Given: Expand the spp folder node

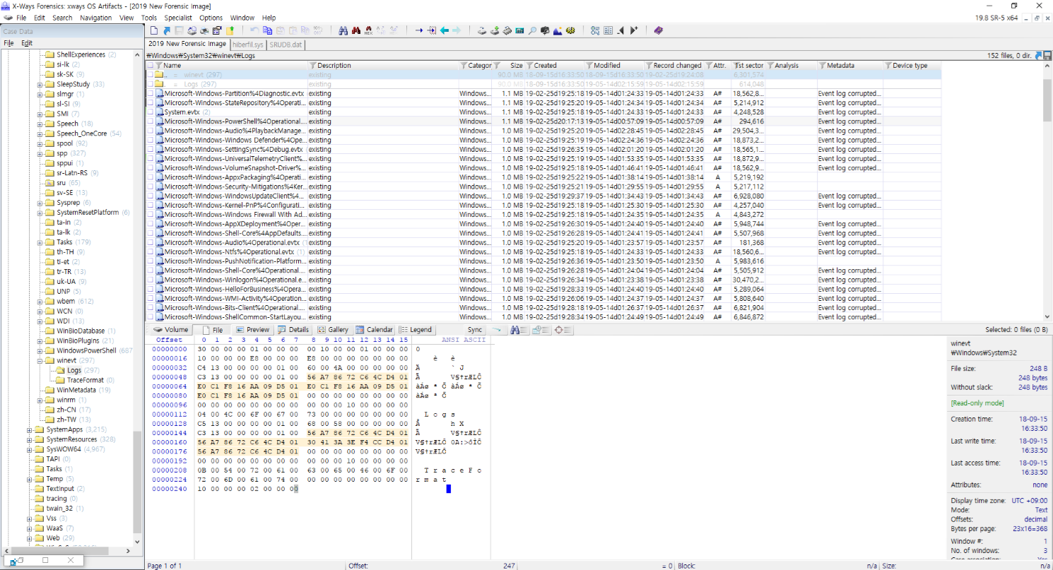Looking at the screenshot, I should pos(40,153).
